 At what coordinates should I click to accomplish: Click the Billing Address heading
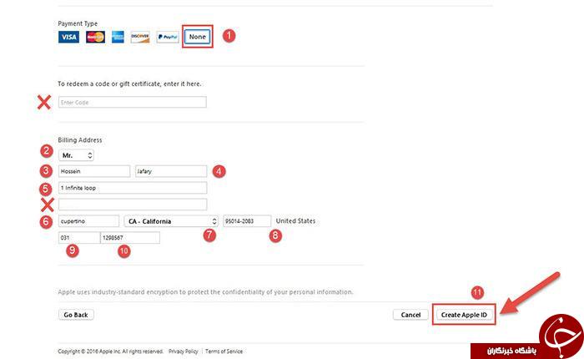point(80,140)
